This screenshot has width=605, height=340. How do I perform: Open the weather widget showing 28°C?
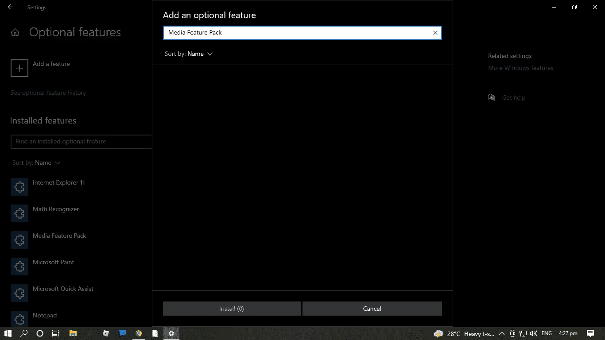464,333
